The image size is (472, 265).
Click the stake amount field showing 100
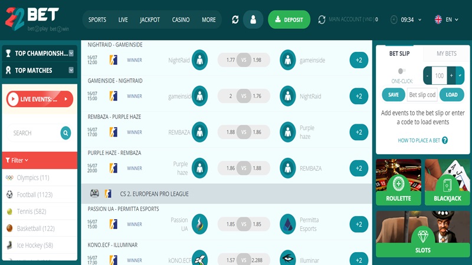439,75
